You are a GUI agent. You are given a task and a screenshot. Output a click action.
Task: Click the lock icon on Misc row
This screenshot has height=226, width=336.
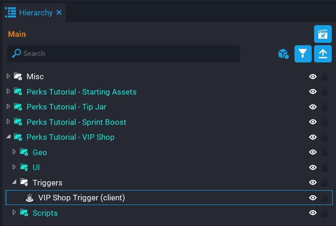[324, 77]
